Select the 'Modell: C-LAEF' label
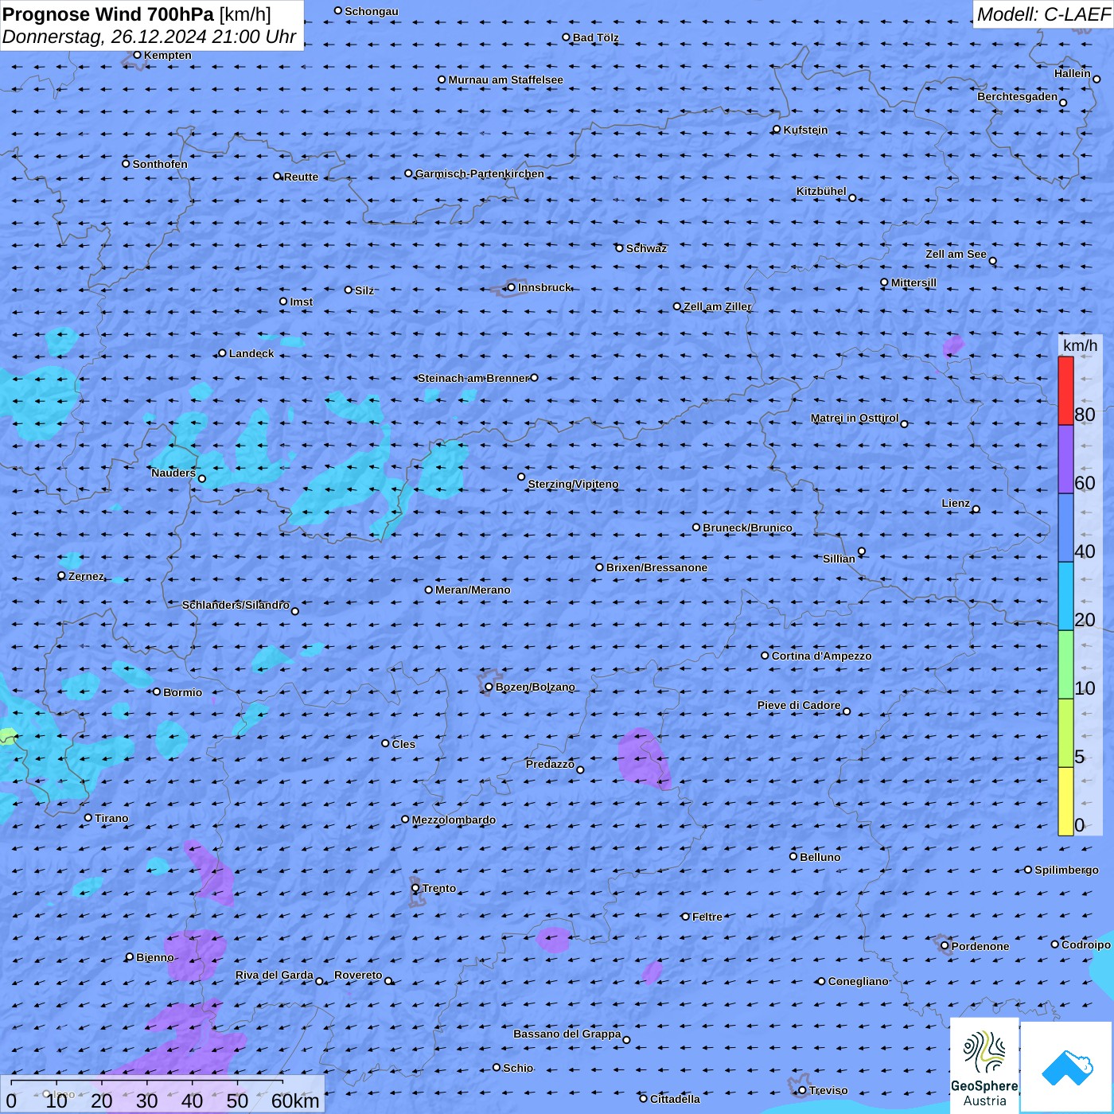This screenshot has height=1114, width=1114. tap(1043, 14)
